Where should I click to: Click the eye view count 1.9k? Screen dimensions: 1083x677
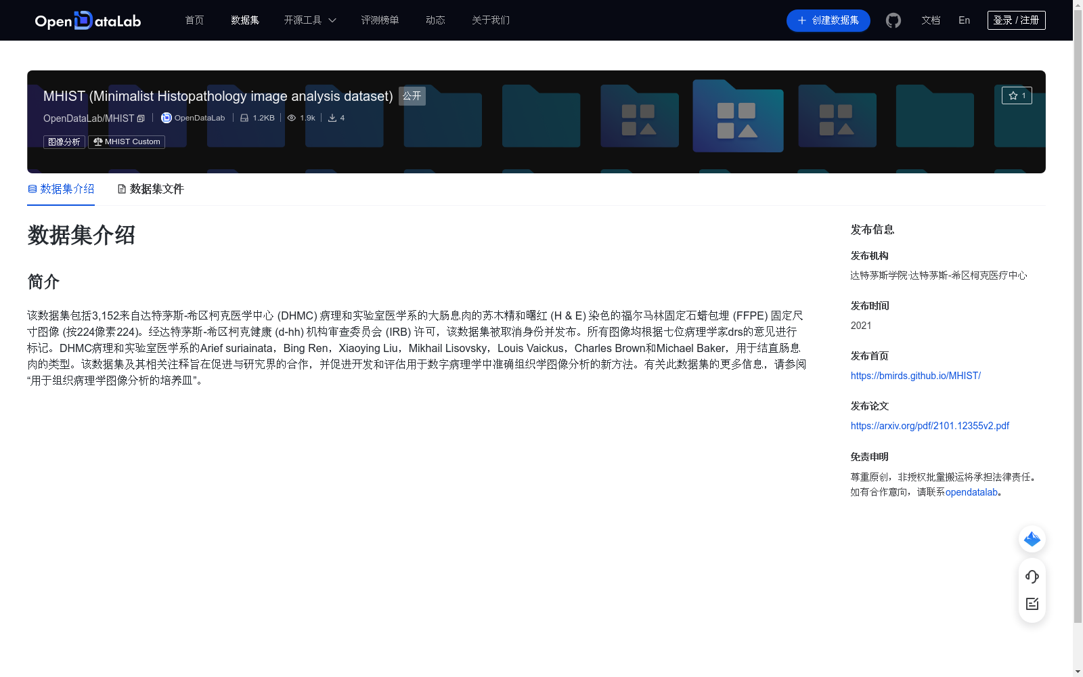click(x=301, y=118)
